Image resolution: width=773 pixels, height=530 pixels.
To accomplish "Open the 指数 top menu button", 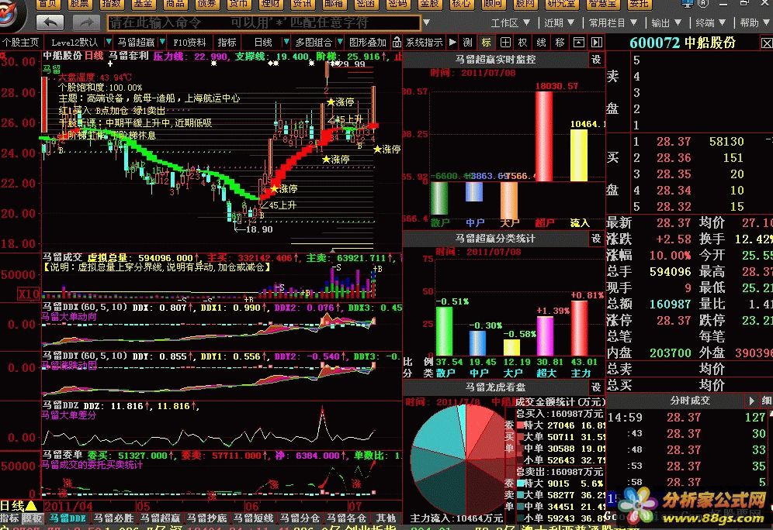I will (111, 5).
